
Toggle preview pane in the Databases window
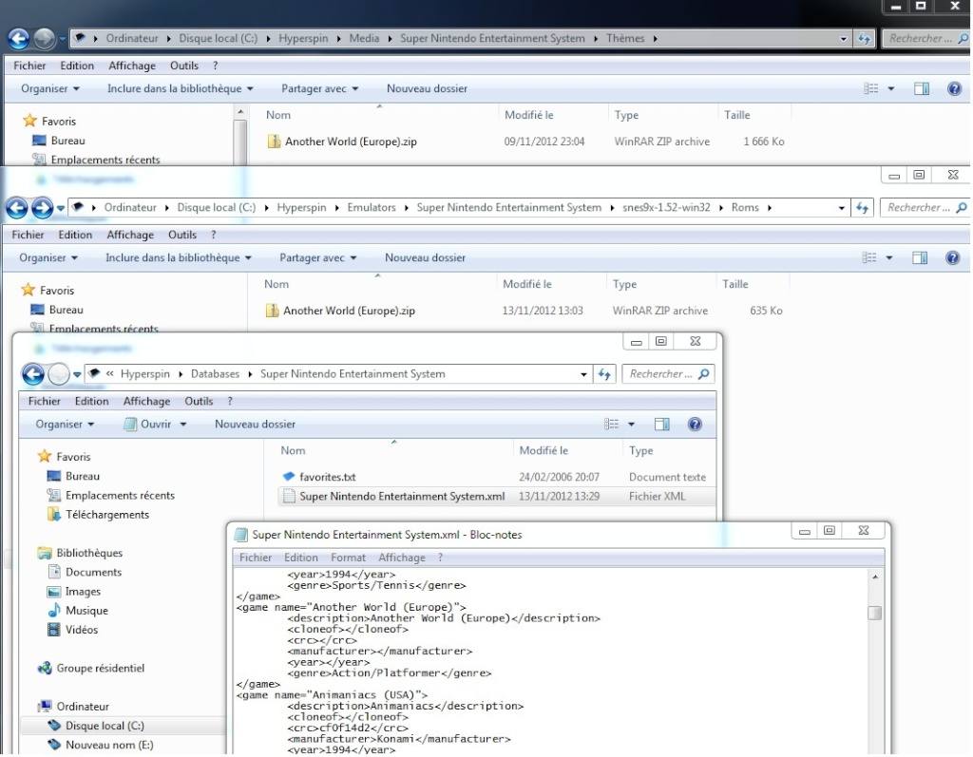coord(662,425)
